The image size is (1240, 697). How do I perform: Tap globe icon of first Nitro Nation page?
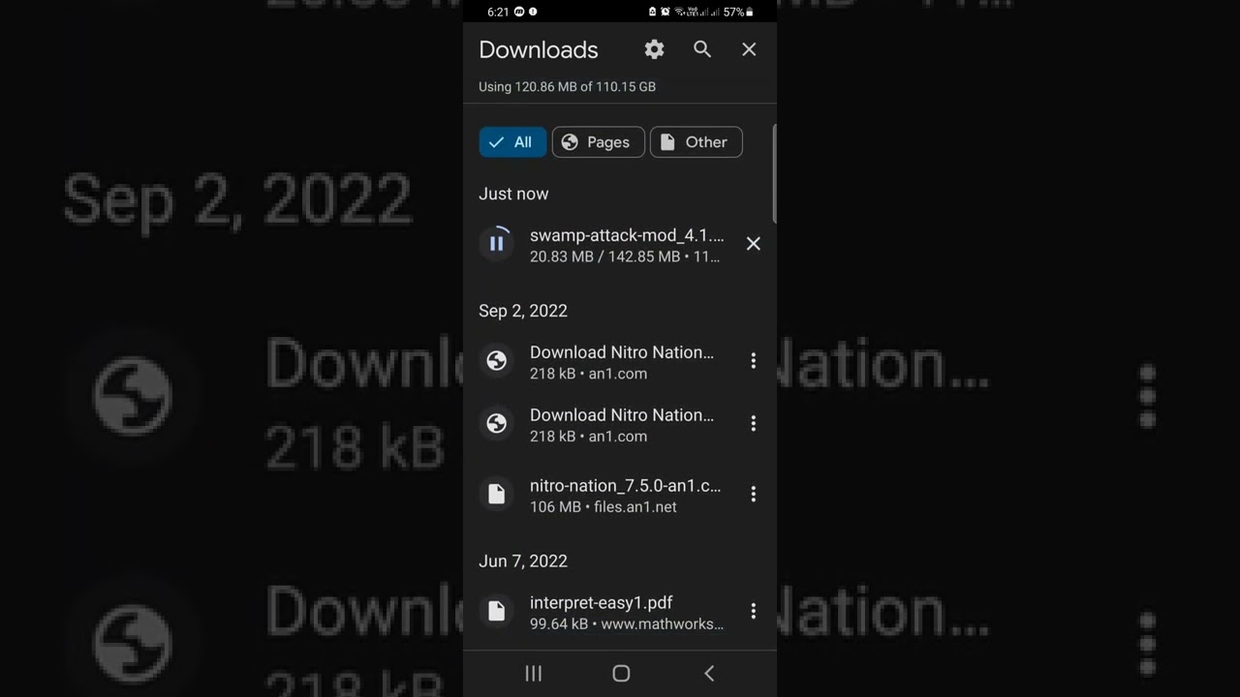point(496,361)
